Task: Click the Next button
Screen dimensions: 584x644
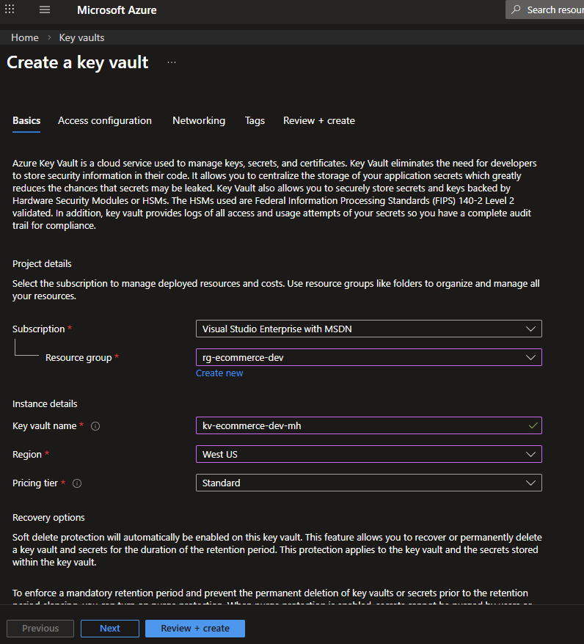Action: click(x=110, y=629)
